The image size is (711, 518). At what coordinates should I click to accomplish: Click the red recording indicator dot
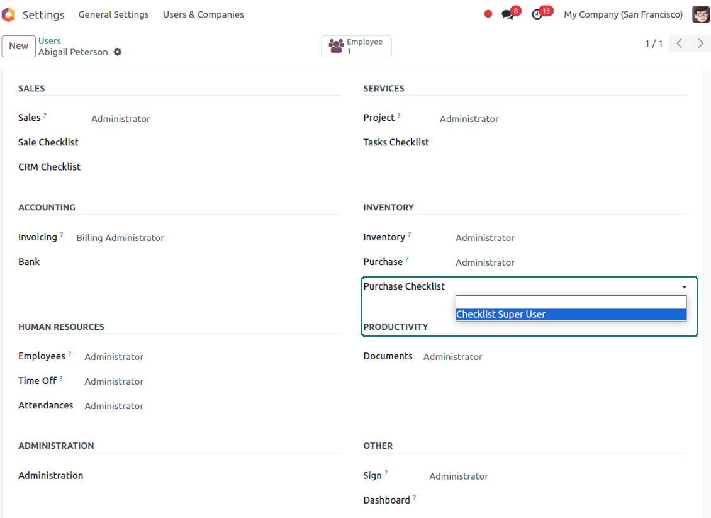(488, 13)
